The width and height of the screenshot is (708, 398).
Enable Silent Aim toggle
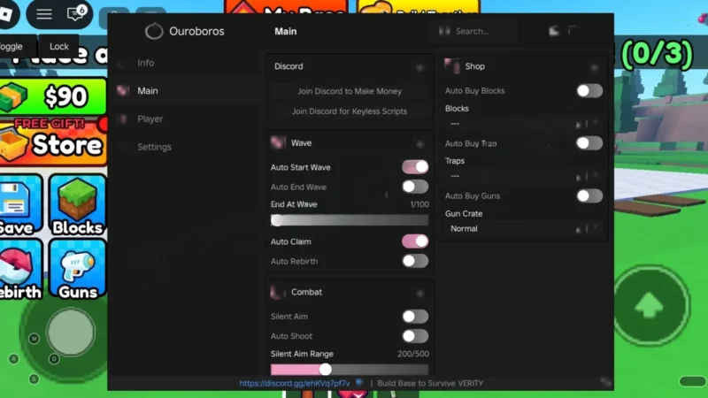tap(415, 317)
